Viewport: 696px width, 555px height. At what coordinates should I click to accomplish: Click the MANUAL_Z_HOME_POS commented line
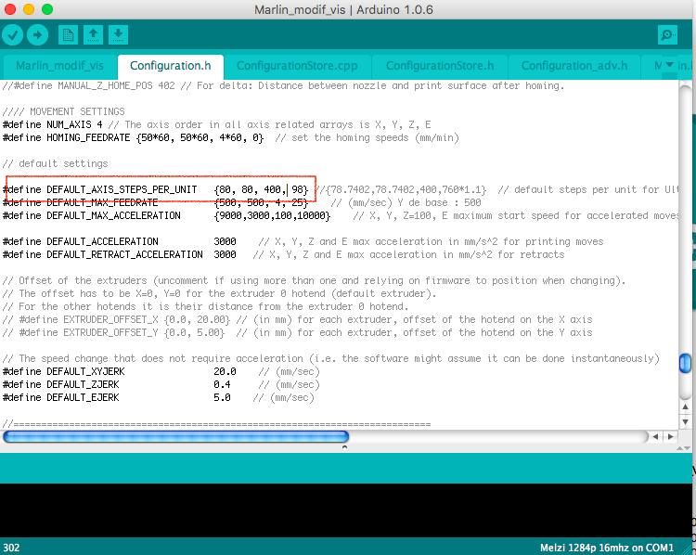pyautogui.click(x=283, y=85)
